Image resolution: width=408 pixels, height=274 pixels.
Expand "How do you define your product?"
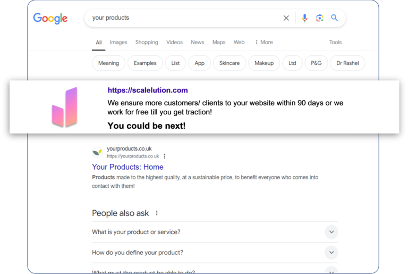[x=331, y=253]
